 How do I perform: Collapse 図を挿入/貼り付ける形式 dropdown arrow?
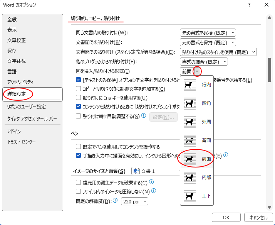pyautogui.click(x=197, y=71)
